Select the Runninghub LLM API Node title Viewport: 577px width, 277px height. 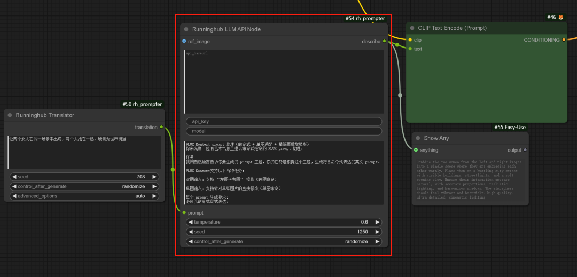(x=227, y=29)
